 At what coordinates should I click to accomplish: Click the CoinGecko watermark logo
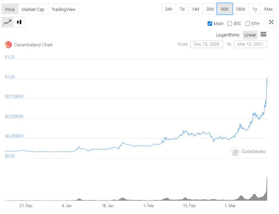tap(235, 152)
